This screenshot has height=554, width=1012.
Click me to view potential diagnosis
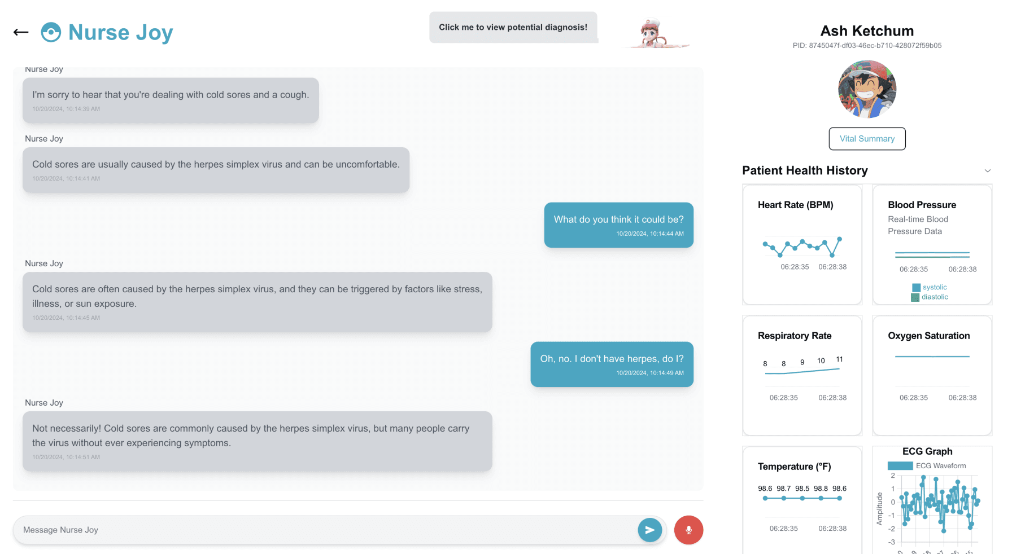click(x=513, y=27)
